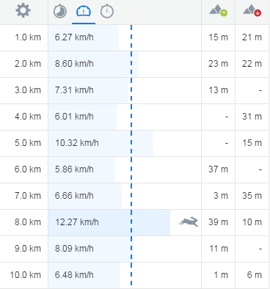Select the 9.0 km split row
The width and height of the screenshot is (270, 289).
point(134,249)
